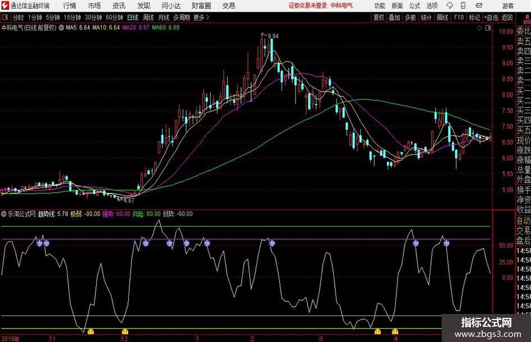
Task: Open the 交易 menu
Action: coord(229,6)
